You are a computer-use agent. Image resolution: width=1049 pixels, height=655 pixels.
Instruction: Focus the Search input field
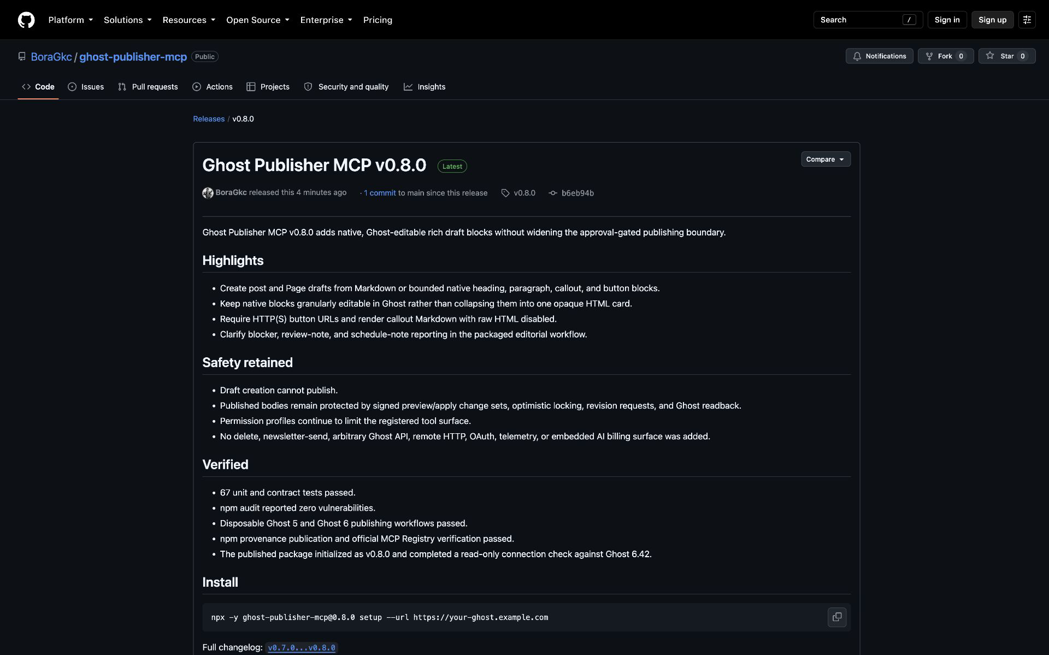pyautogui.click(x=868, y=20)
